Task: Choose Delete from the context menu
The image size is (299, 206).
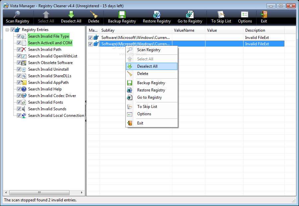Action: click(151, 74)
